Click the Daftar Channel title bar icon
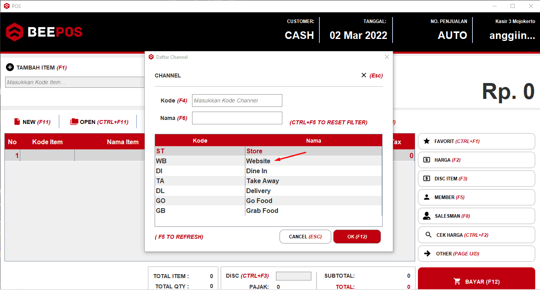This screenshot has height=290, width=540. 151,57
